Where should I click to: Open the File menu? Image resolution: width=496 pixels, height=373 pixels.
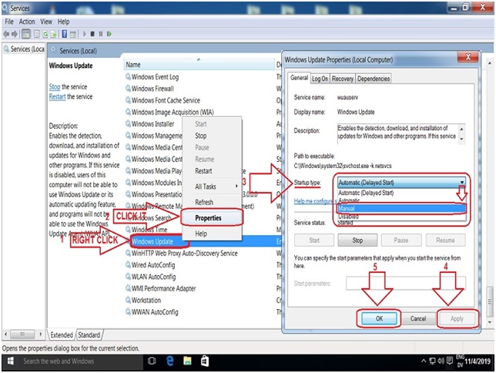(9, 22)
